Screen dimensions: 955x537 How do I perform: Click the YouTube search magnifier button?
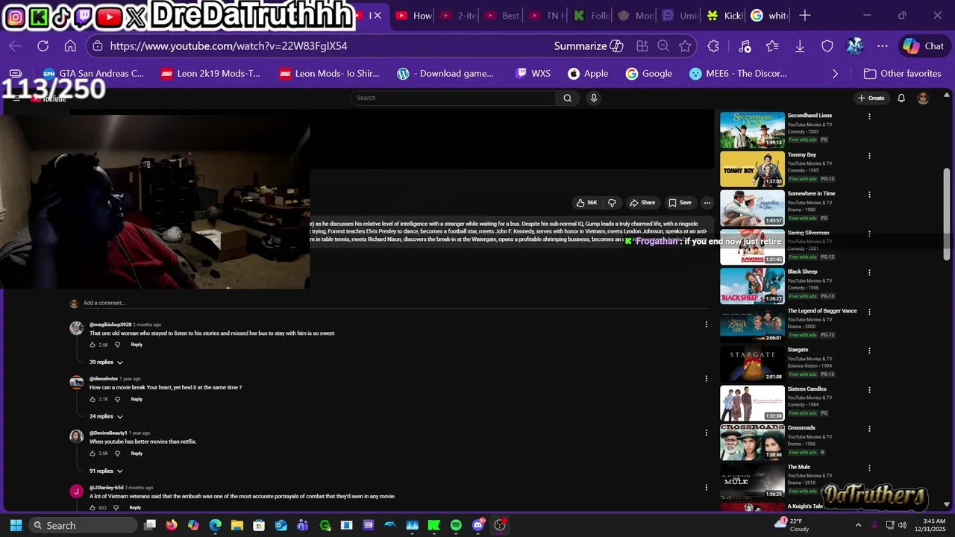click(x=567, y=98)
